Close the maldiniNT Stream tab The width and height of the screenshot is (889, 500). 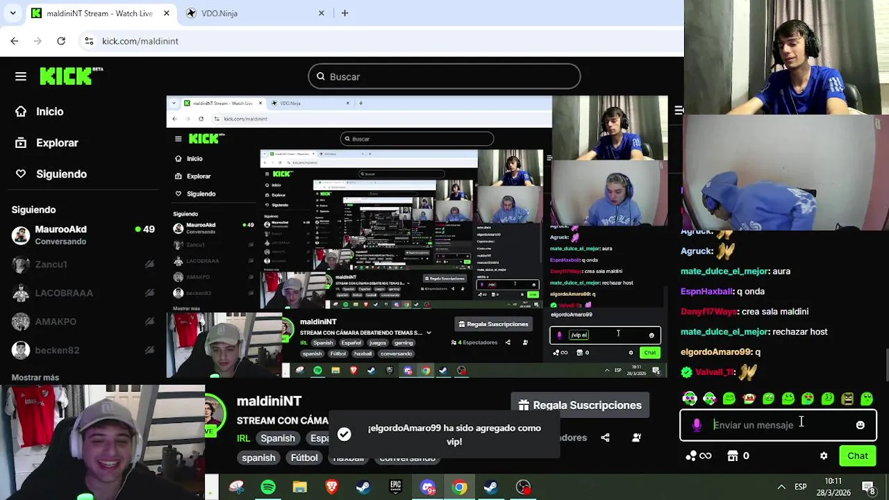(167, 13)
